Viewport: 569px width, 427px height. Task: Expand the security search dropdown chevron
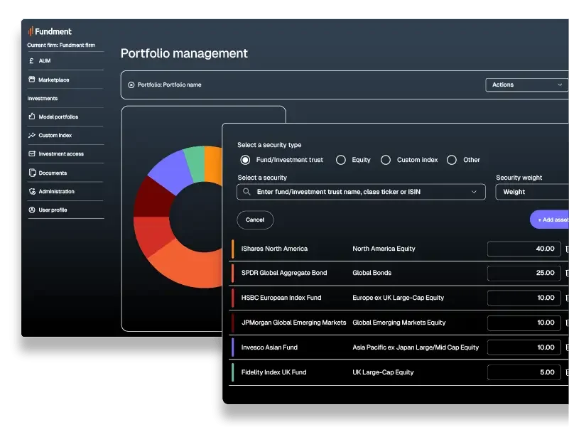click(474, 192)
